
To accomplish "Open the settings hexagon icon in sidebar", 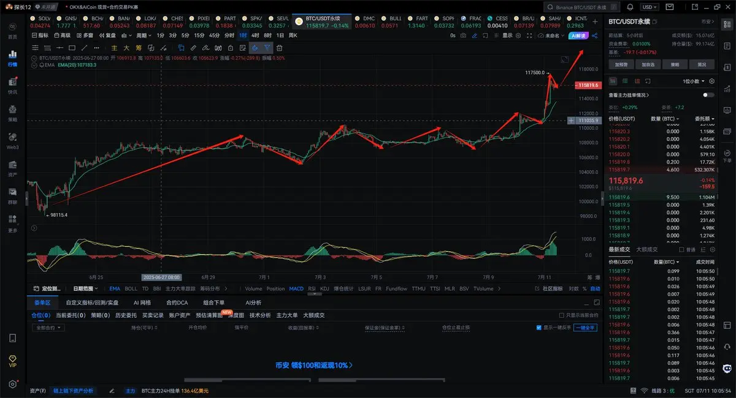I will pos(12,384).
